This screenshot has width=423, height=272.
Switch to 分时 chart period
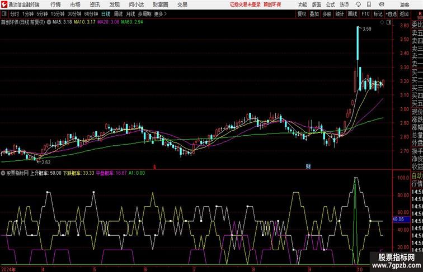[x=15, y=14]
